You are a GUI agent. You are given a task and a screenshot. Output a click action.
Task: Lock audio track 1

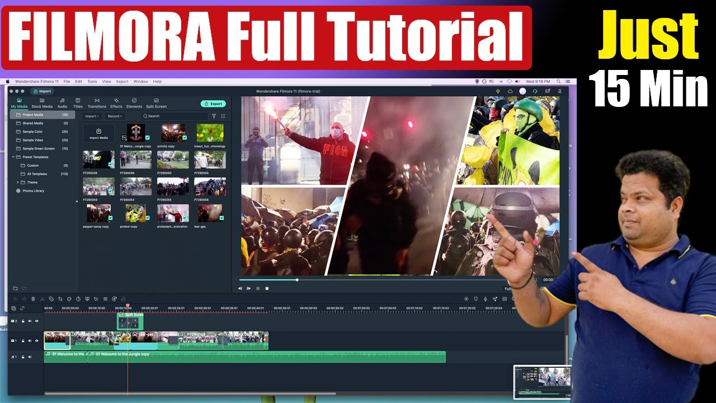23,357
